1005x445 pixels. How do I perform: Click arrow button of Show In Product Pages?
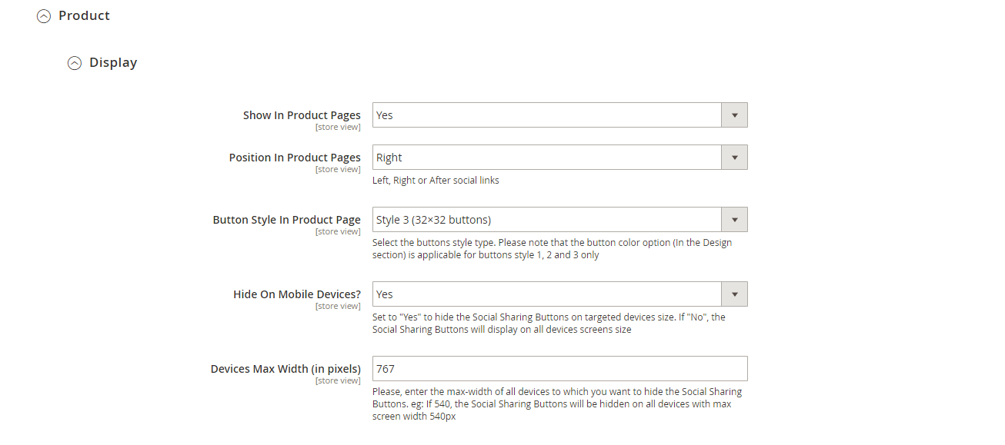(x=734, y=115)
